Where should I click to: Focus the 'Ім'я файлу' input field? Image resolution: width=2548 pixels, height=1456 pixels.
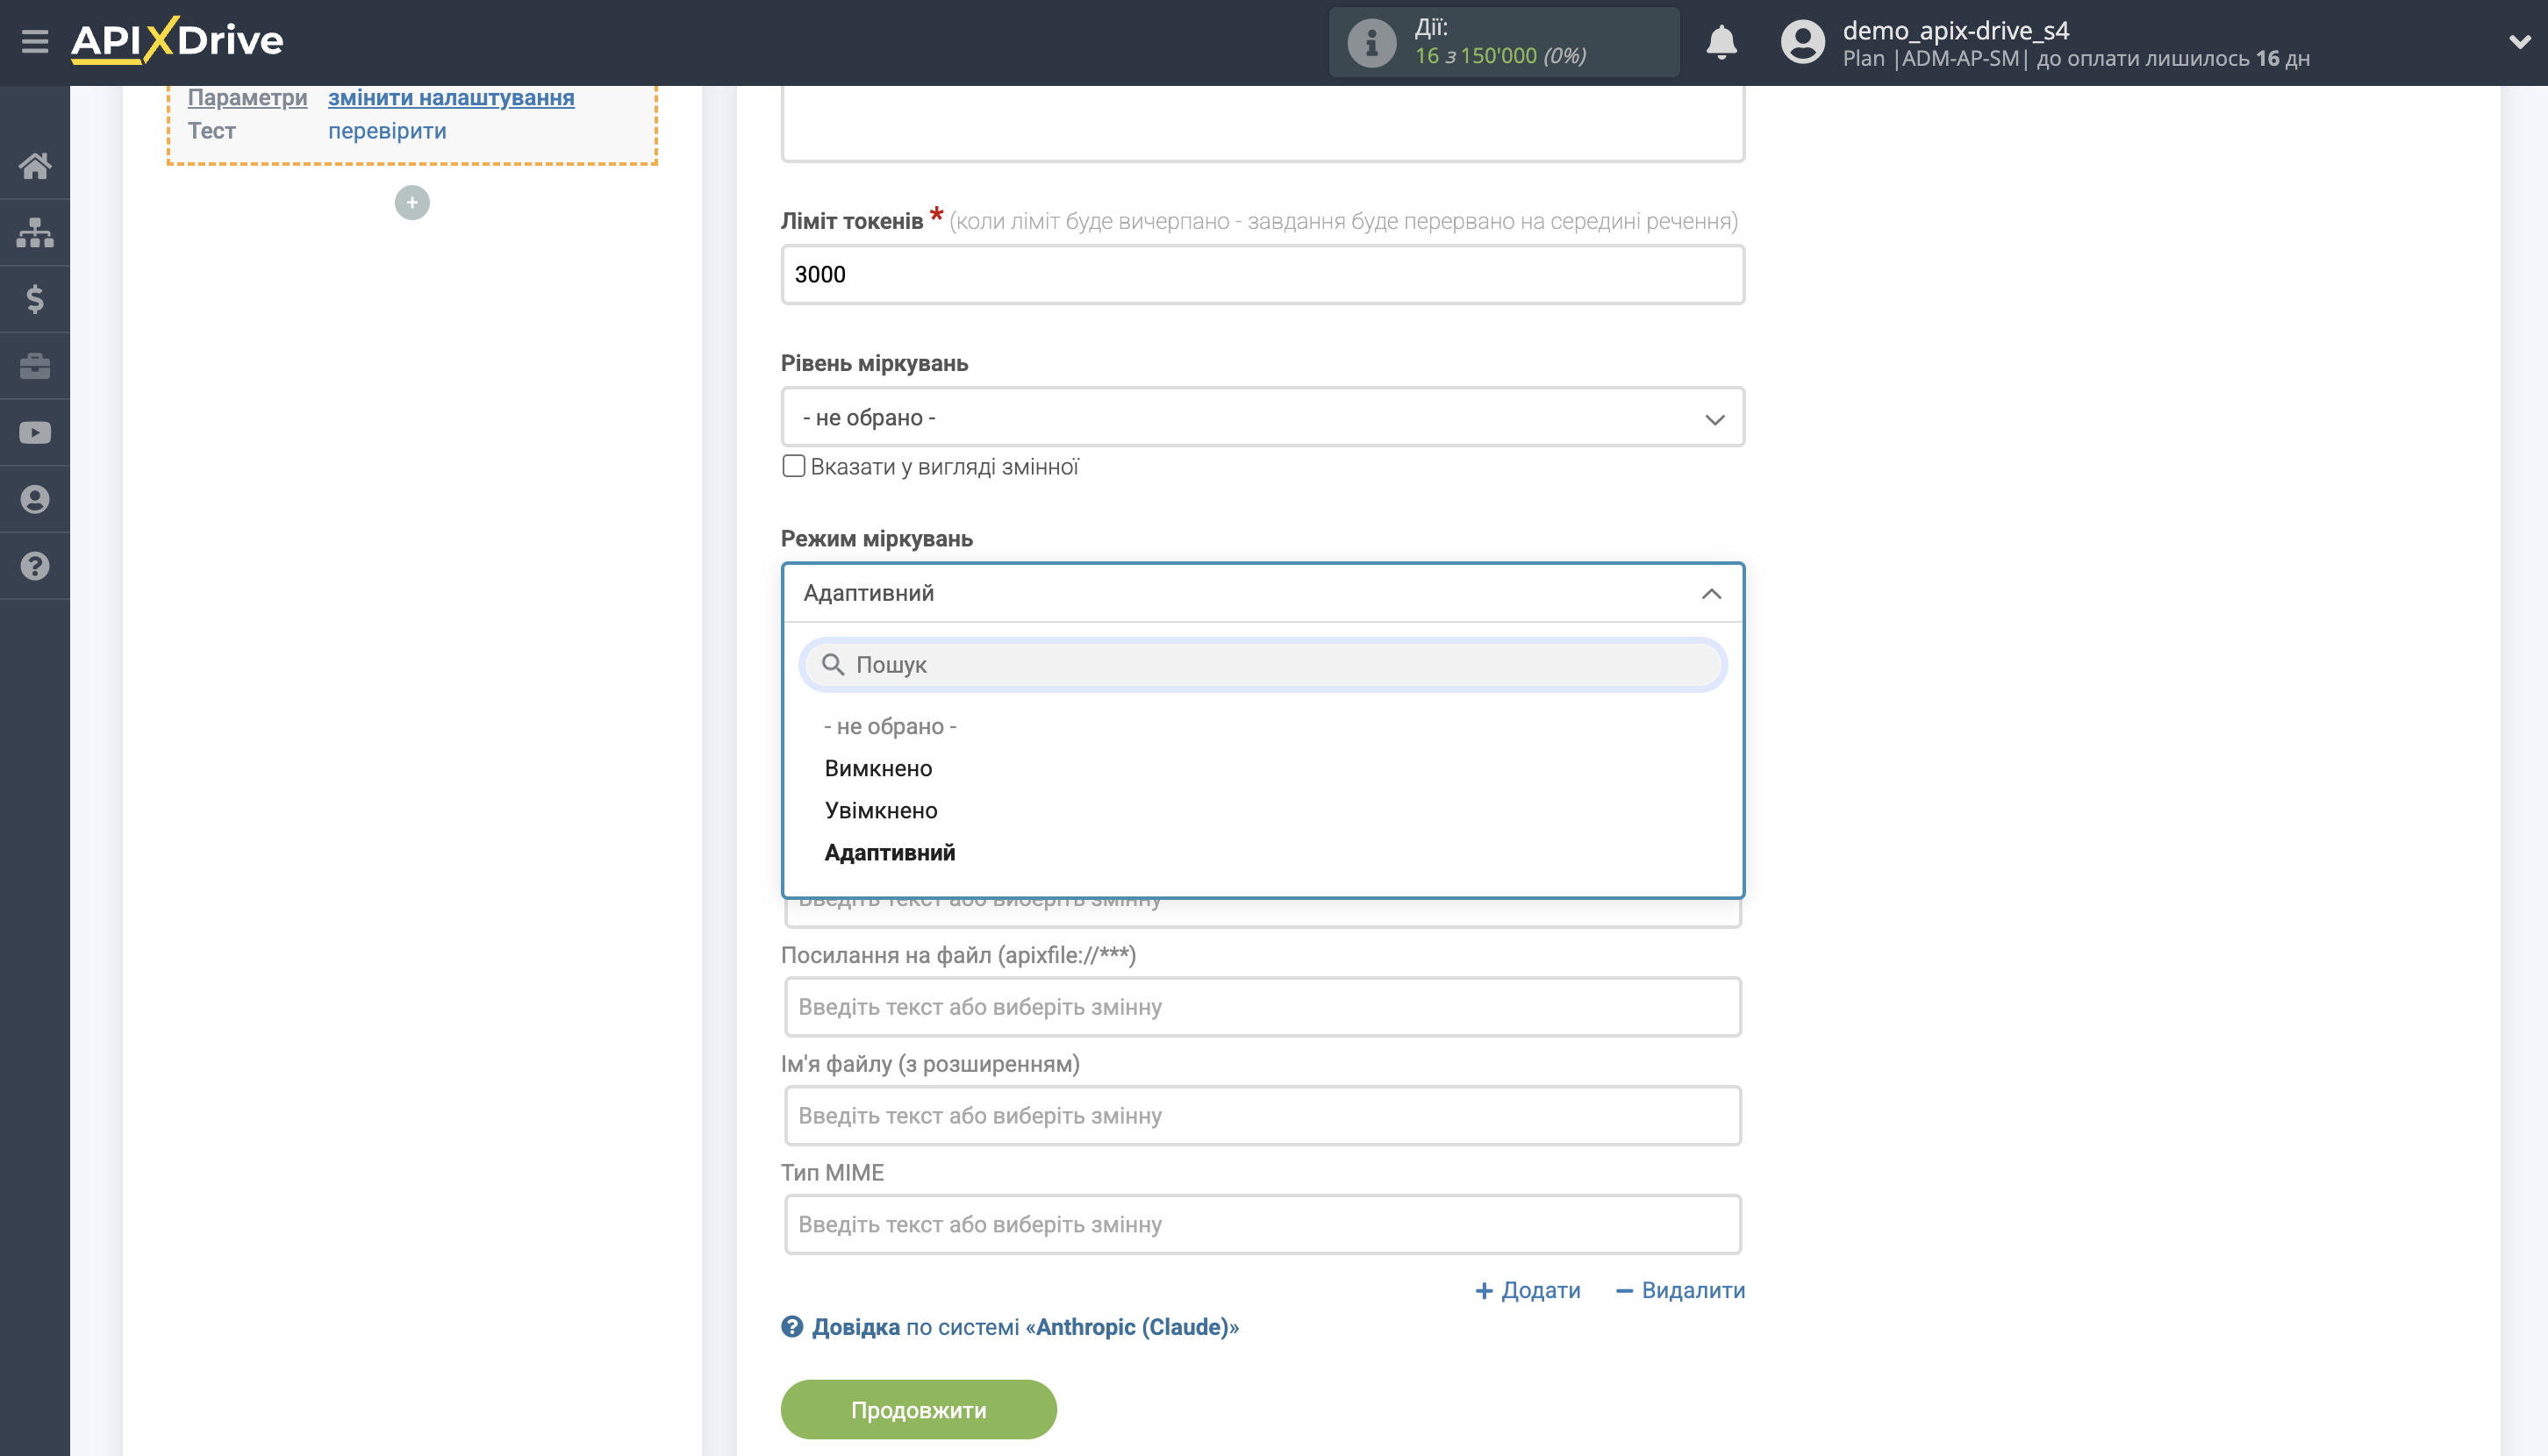[1263, 1115]
